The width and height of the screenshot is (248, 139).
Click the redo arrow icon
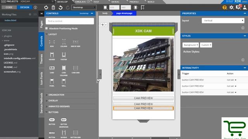[67, 7]
